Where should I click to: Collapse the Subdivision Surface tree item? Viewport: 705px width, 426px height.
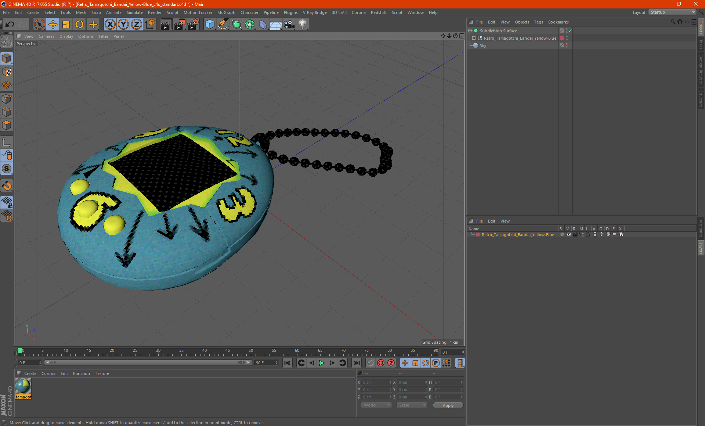pos(470,31)
